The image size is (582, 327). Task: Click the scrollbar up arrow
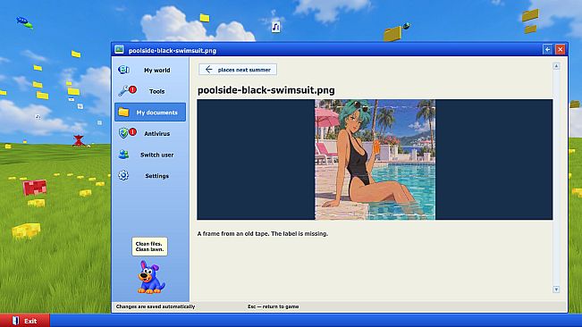(x=556, y=66)
